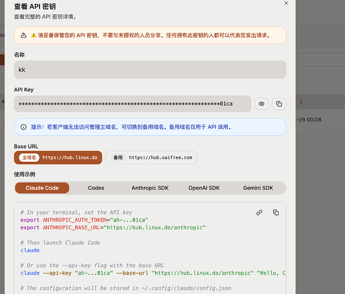
Task: Switch to backup domain hub.oaifree.com
Action: click(x=151, y=158)
